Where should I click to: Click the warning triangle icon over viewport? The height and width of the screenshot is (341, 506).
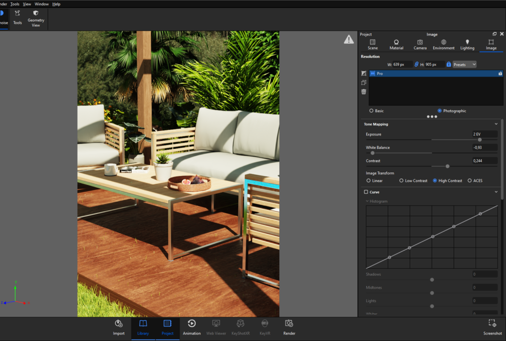tap(348, 40)
